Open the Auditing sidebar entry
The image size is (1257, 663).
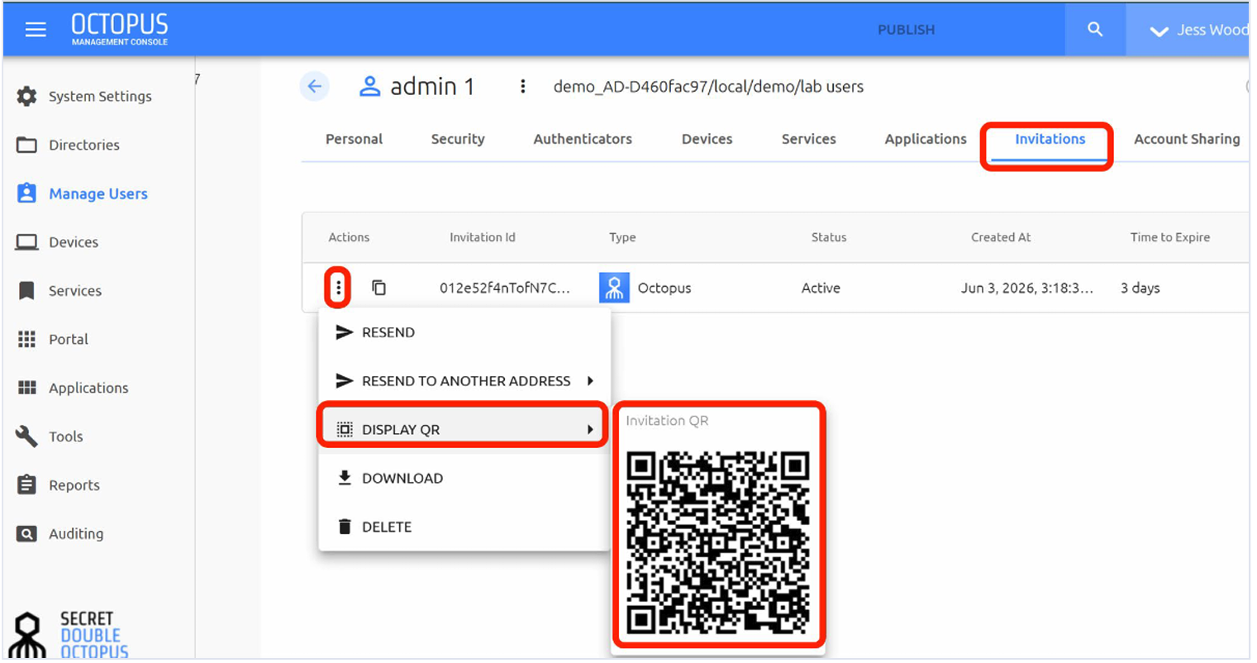coord(76,534)
